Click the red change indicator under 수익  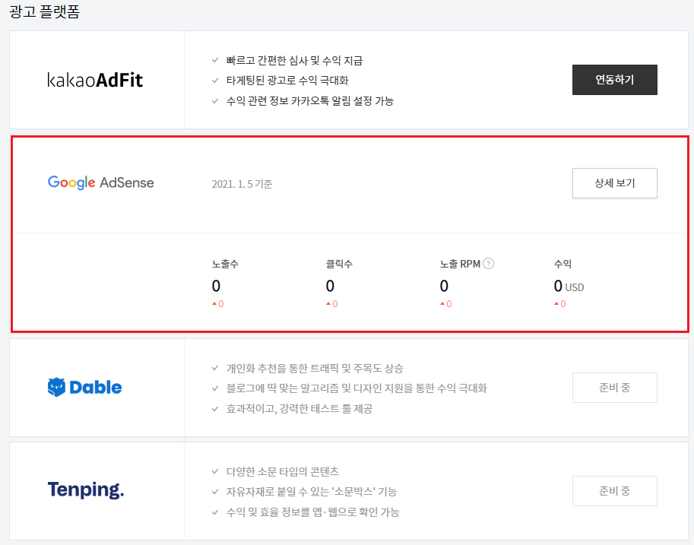coord(560,304)
